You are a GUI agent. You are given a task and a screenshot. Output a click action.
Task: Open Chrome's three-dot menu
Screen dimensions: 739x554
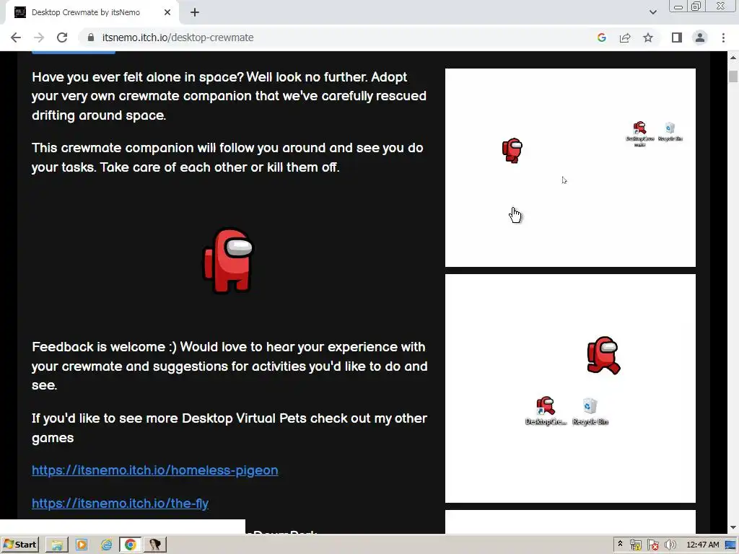[x=723, y=38]
